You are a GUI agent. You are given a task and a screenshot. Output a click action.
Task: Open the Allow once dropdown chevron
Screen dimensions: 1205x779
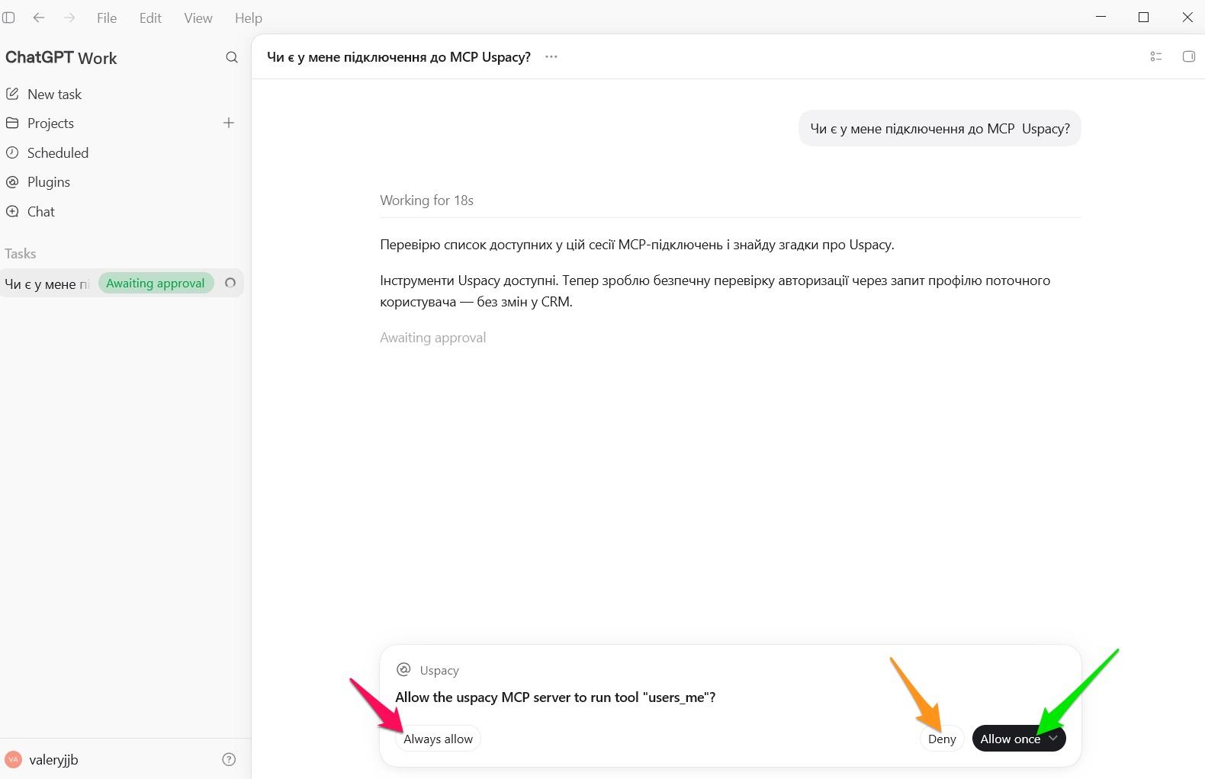[1053, 739]
